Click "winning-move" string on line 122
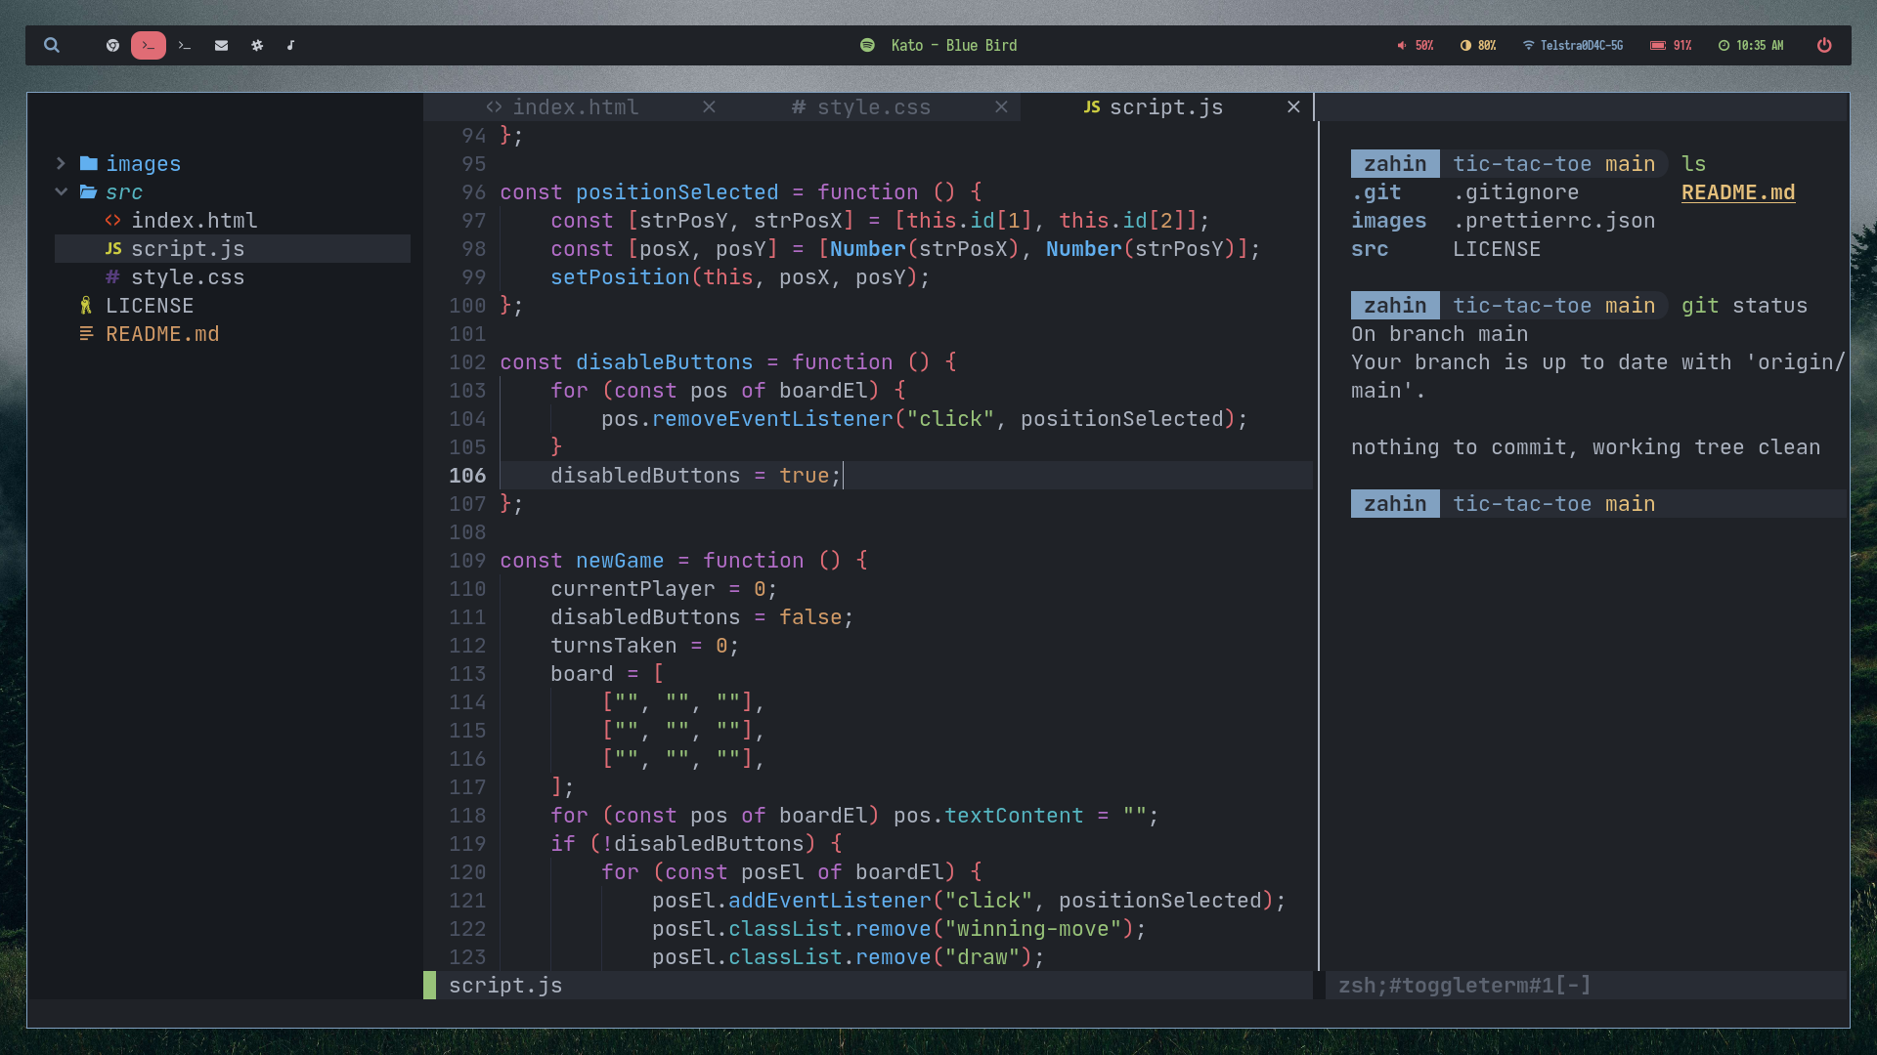Screen dimensions: 1877x1055 point(1033,929)
